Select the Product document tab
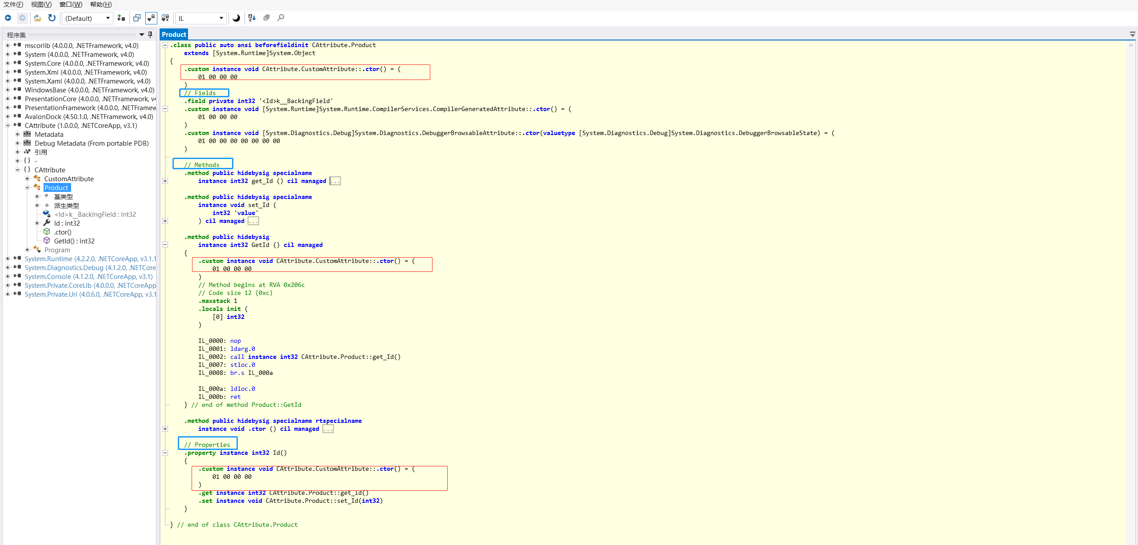The width and height of the screenshot is (1138, 545). coord(174,35)
